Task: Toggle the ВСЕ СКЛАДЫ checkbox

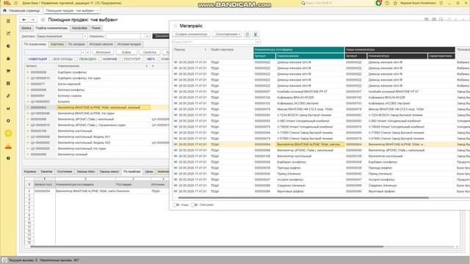Action: point(51,59)
